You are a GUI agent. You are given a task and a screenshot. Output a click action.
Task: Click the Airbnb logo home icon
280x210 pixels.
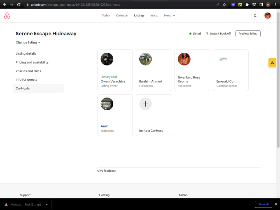pos(7,15)
